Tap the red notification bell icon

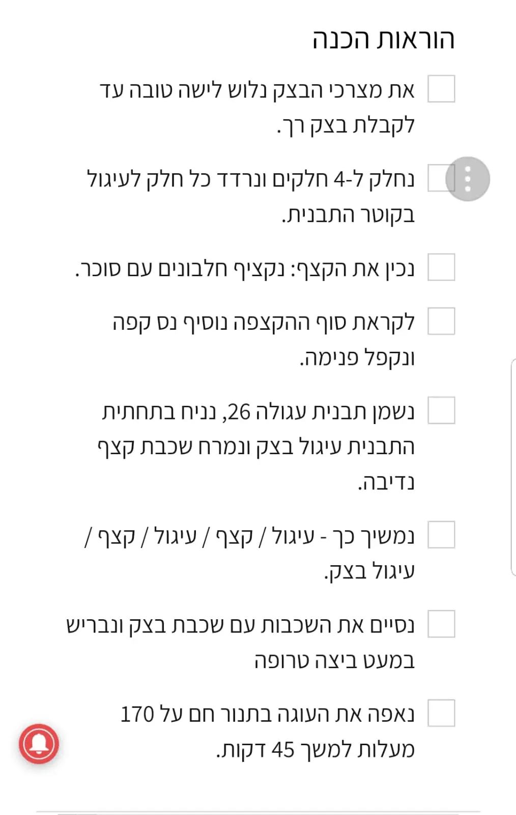[39, 744]
